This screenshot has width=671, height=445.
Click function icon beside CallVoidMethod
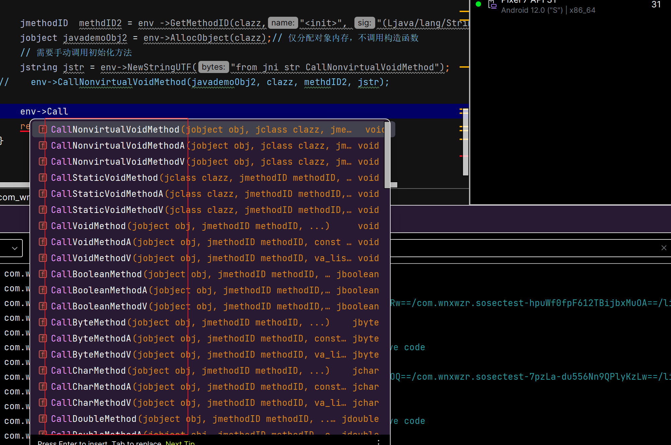click(x=43, y=226)
